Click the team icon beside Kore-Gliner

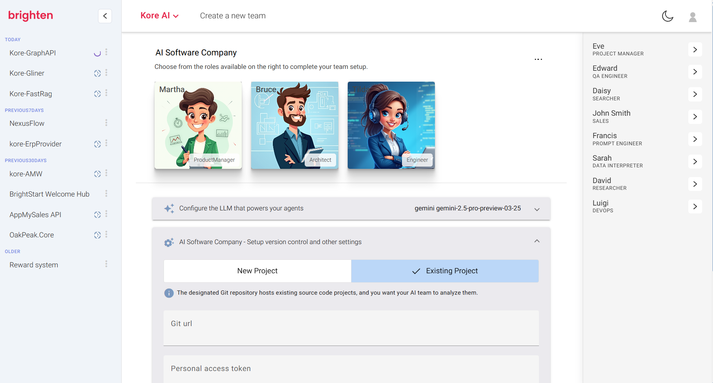97,73
